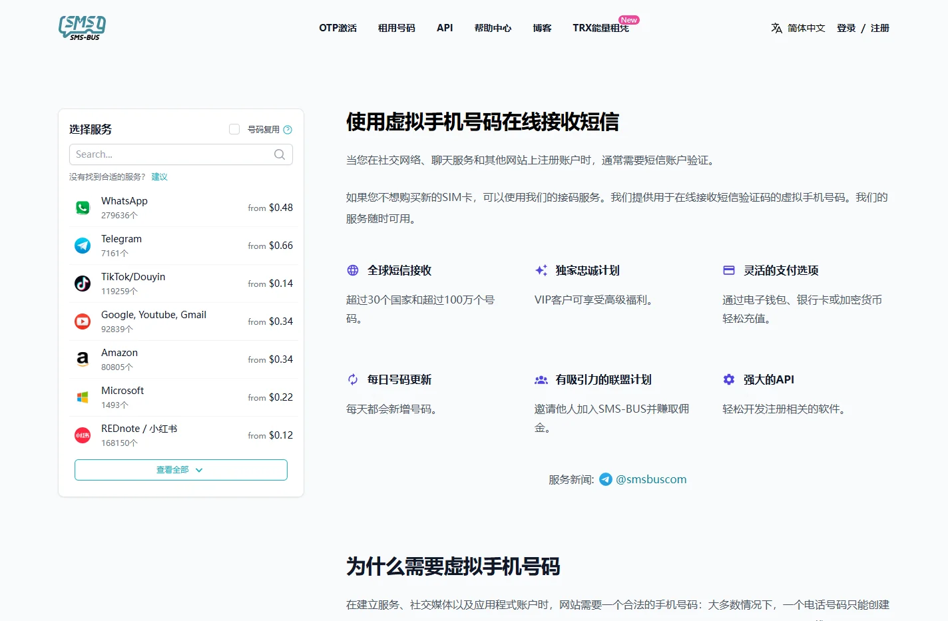Click the New badge on TRX能量租凭

click(628, 20)
